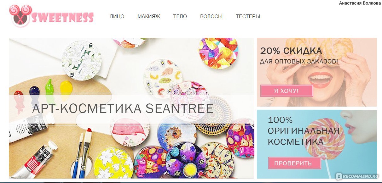
Task: Click the Анастасия Волкова username
Action: click(x=360, y=3)
